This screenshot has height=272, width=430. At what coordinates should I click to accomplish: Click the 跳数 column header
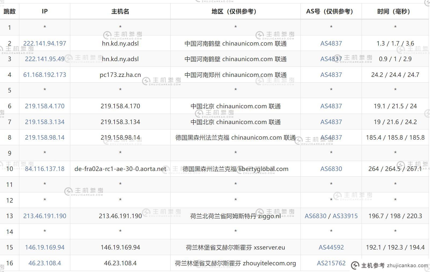pyautogui.click(x=9, y=11)
